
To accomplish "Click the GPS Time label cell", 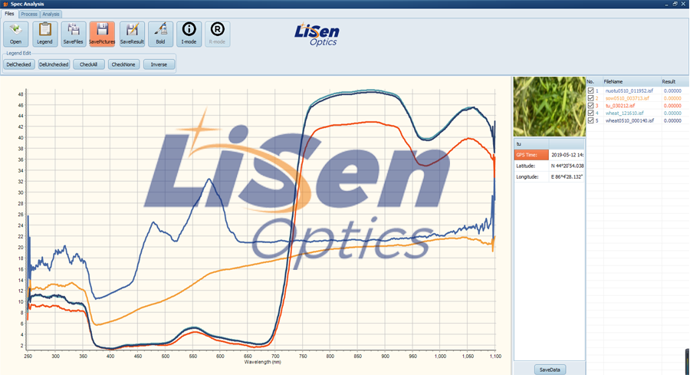I will [x=531, y=155].
